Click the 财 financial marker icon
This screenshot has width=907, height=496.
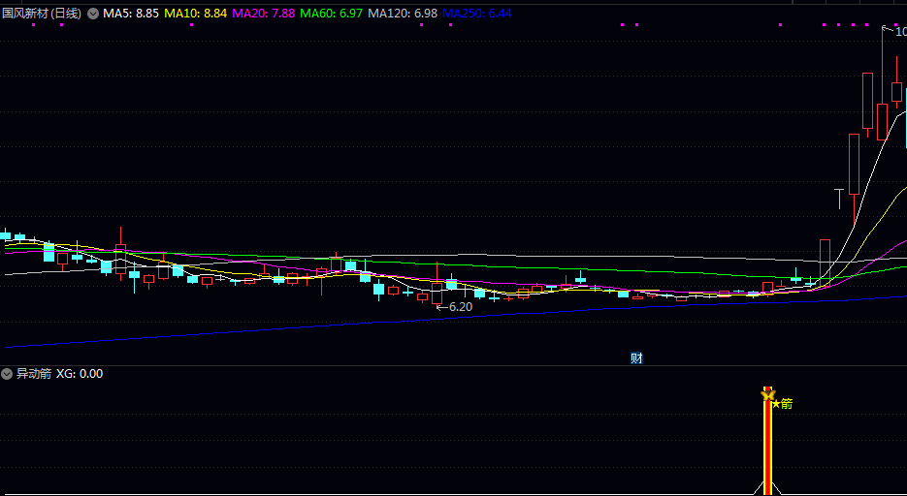636,357
